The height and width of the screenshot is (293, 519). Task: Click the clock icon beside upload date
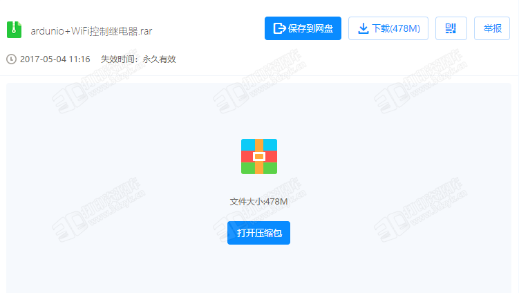click(11, 59)
